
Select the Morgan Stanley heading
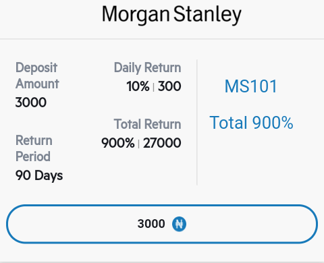(x=171, y=14)
